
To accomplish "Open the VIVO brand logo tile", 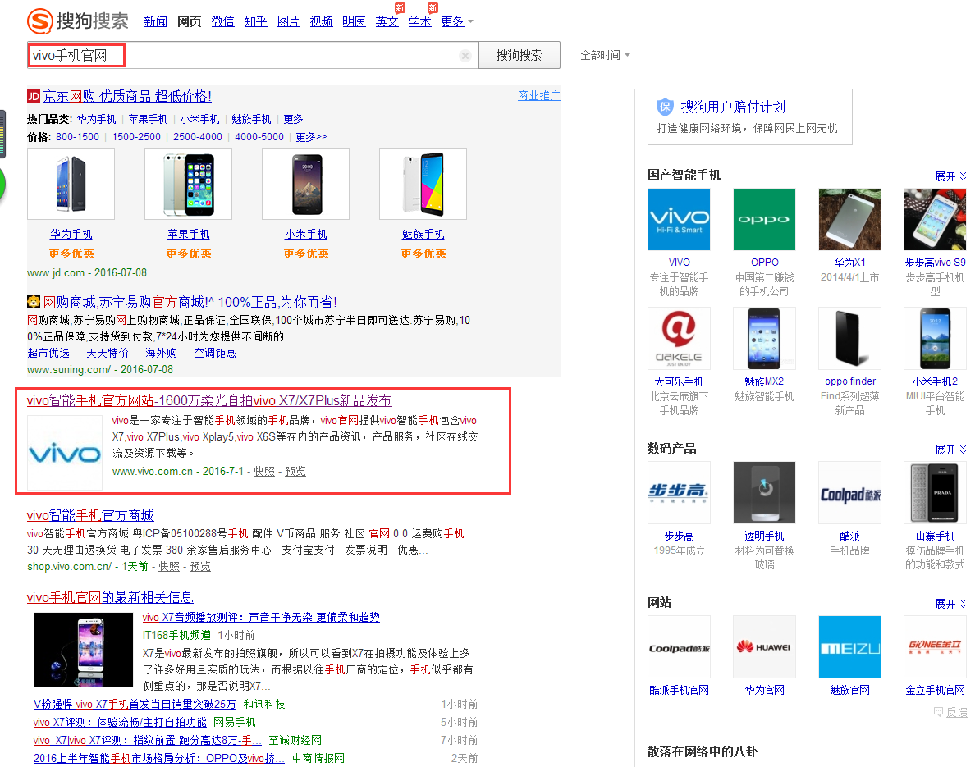I will point(679,219).
